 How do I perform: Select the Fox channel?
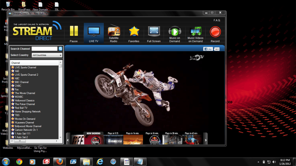17,89
